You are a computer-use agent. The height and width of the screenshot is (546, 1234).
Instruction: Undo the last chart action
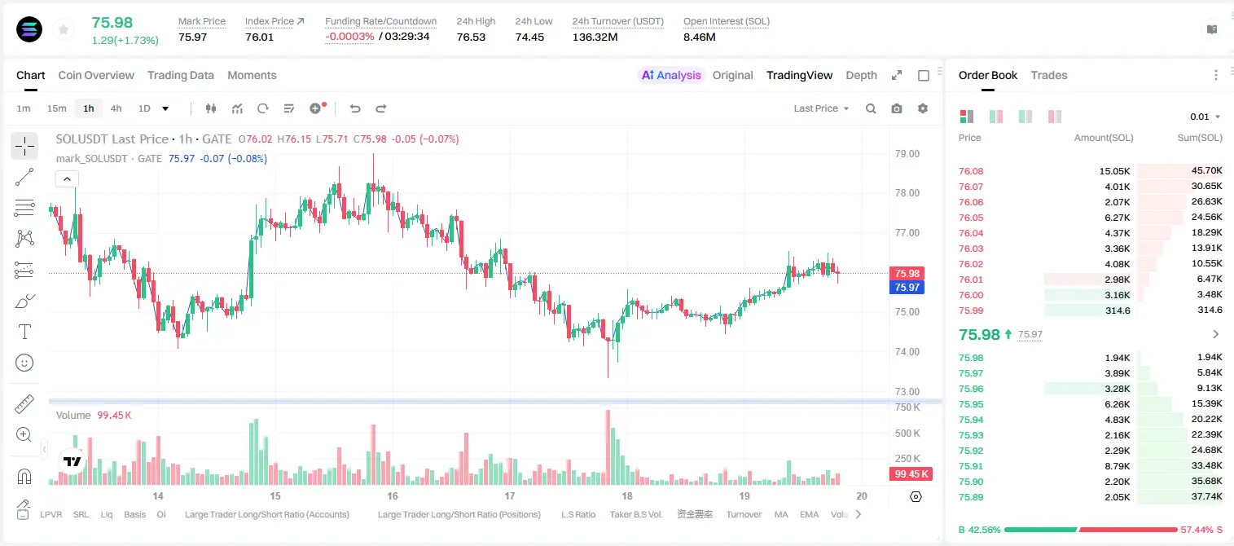[x=354, y=108]
